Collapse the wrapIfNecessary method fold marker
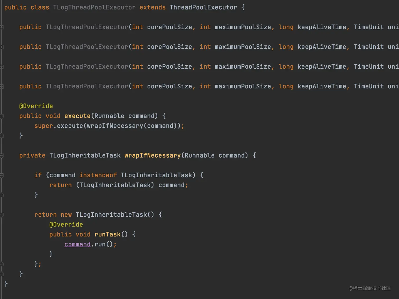This screenshot has width=399, height=299. click(x=2, y=156)
